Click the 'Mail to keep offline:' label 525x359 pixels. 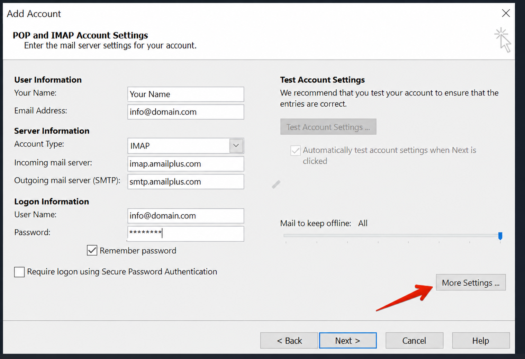click(316, 223)
